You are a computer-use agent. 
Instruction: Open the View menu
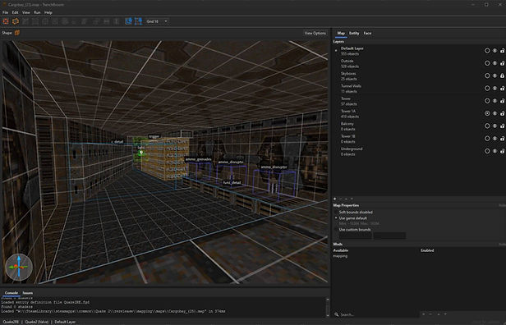click(25, 12)
